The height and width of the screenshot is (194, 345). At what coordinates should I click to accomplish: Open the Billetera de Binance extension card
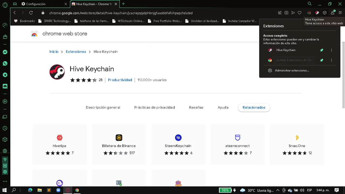pos(119,144)
